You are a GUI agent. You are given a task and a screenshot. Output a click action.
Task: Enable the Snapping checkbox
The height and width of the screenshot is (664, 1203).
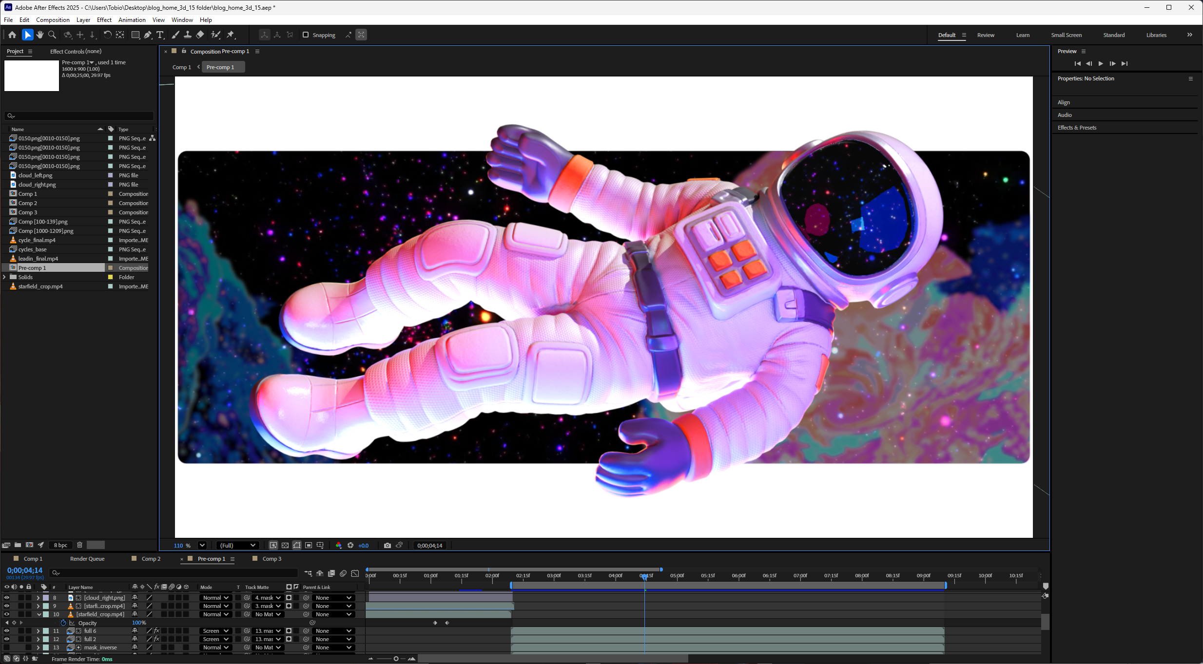pos(306,35)
